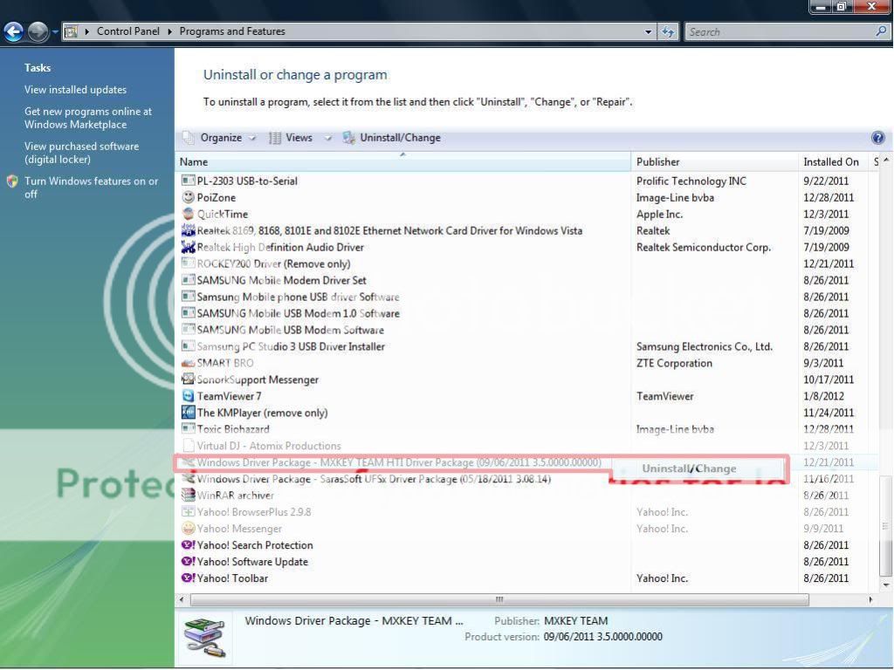Open View installed updates link

[75, 90]
